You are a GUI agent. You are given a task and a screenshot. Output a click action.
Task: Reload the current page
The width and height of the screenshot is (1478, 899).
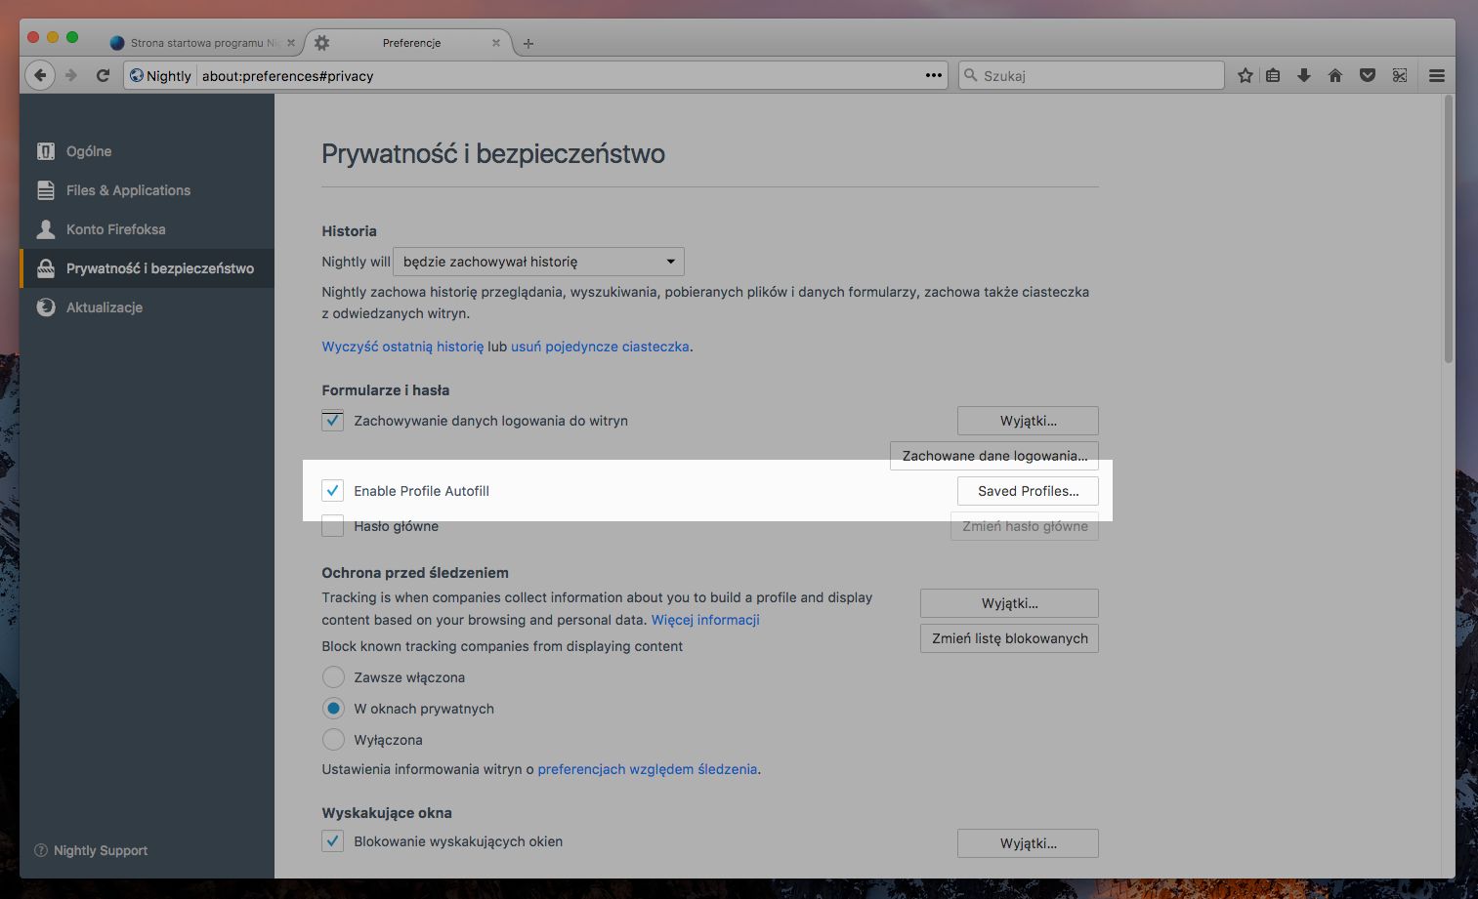(x=103, y=75)
